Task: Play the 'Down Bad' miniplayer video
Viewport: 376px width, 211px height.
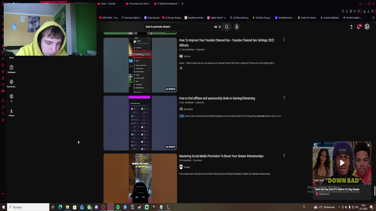Action: pos(342,163)
